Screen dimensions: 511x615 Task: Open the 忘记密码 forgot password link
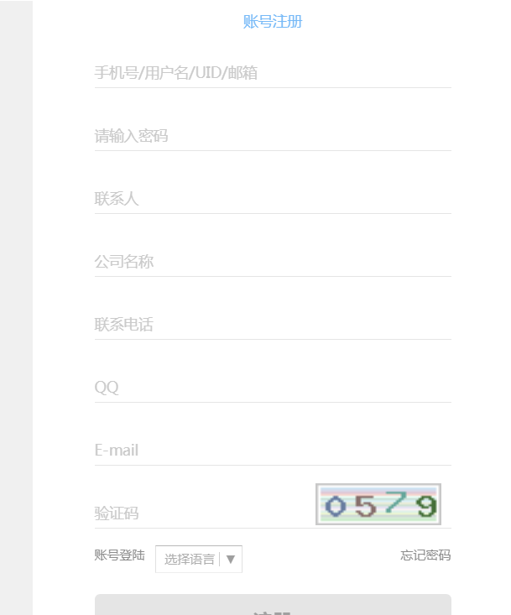tap(425, 555)
